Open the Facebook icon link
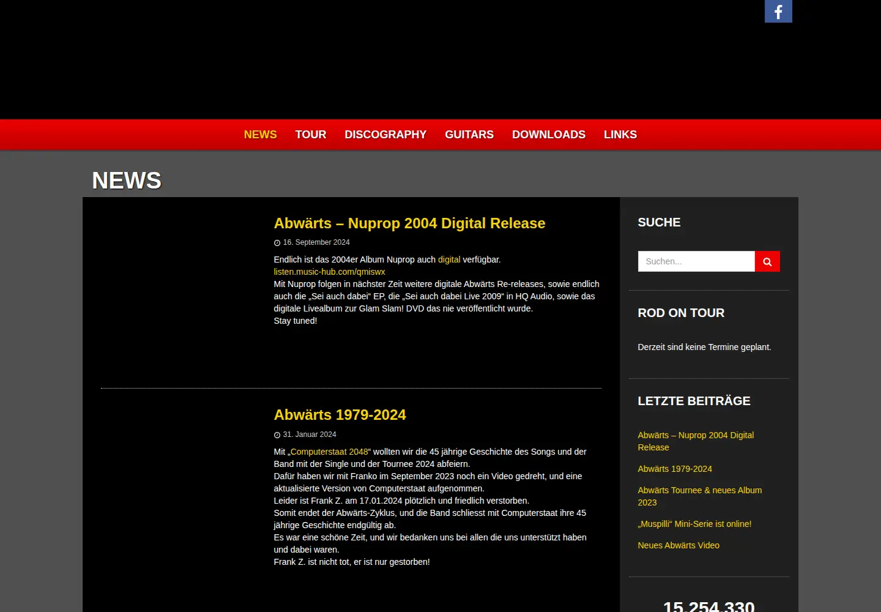Image resolution: width=881 pixels, height=612 pixels. pos(778,11)
